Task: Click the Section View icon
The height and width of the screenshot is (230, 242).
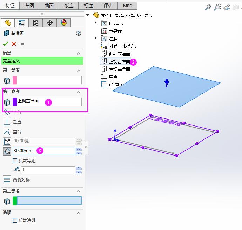Action: click(x=236, y=7)
